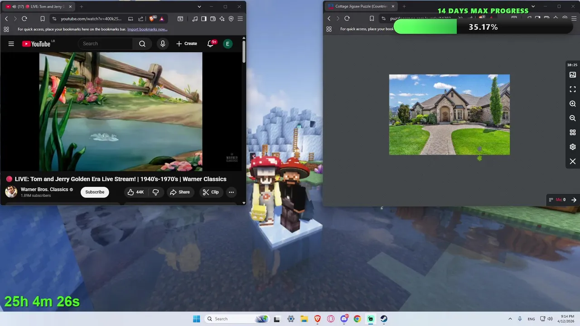
Task: Show hidden system tray icons chevron
Action: click(x=510, y=319)
